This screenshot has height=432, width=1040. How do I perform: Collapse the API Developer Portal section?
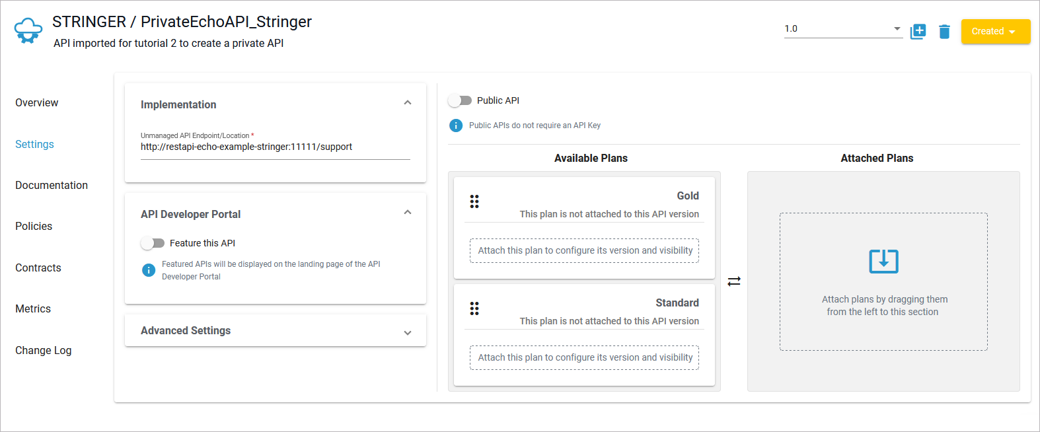pos(408,213)
